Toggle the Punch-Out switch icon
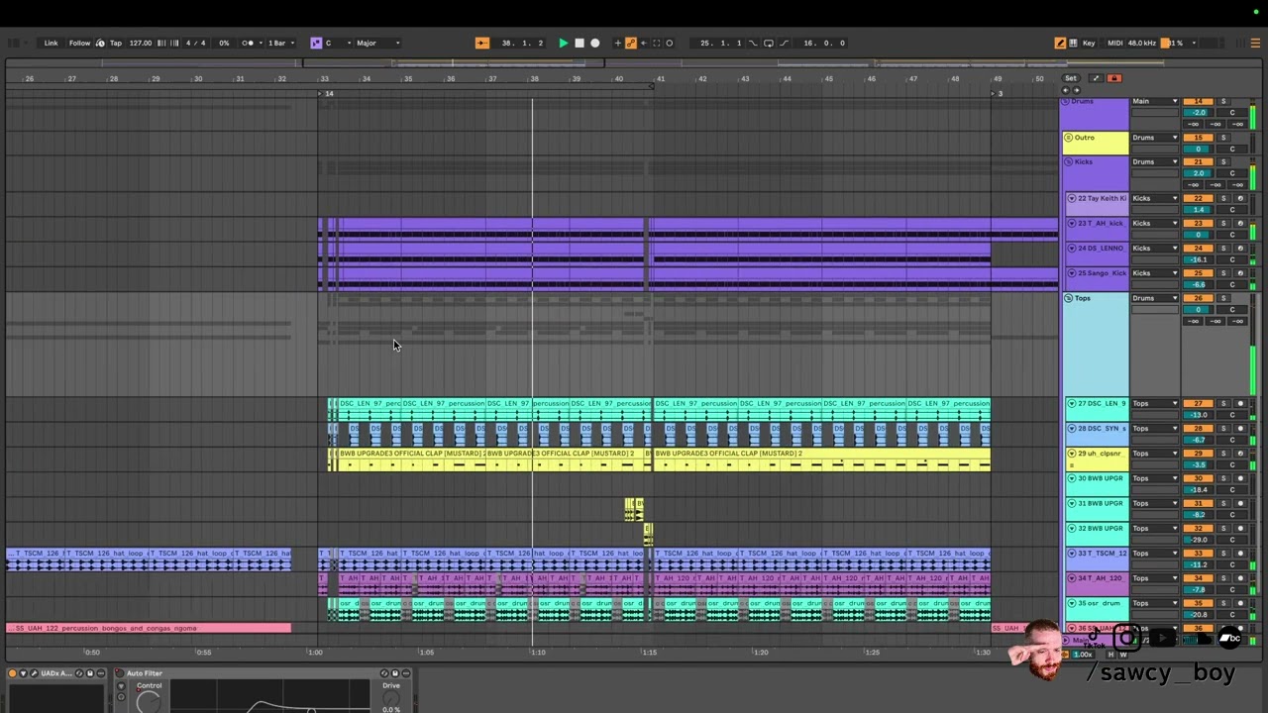This screenshot has width=1268, height=713. pos(784,43)
